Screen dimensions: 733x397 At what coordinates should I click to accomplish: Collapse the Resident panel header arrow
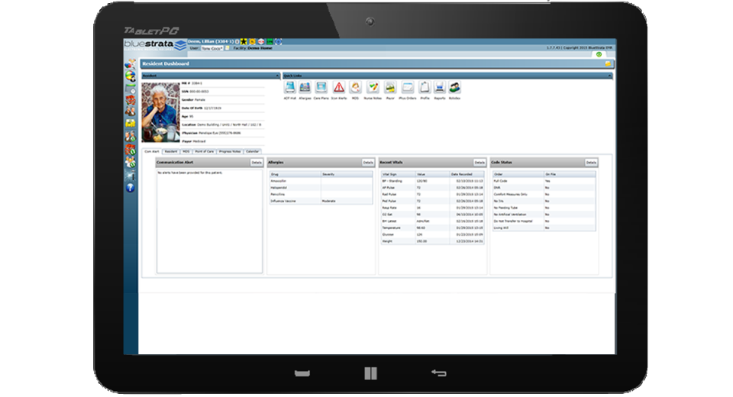tap(277, 76)
